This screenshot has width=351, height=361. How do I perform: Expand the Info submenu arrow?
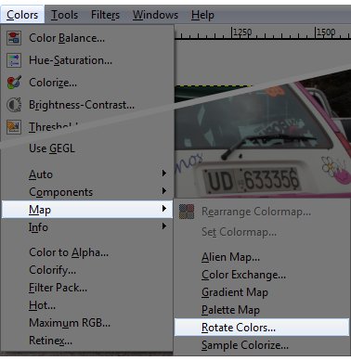coord(164,226)
